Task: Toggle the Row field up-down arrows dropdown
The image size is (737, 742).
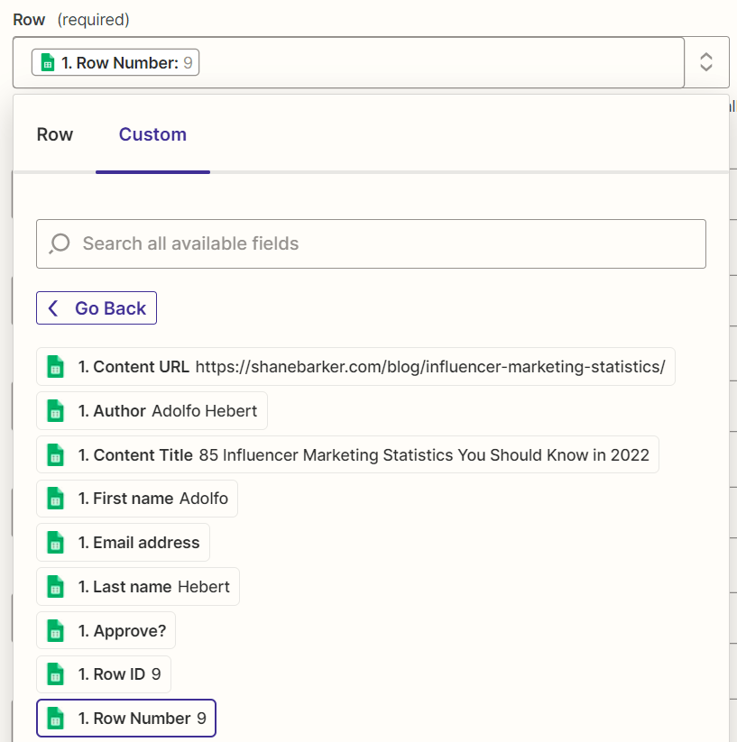Action: point(706,62)
